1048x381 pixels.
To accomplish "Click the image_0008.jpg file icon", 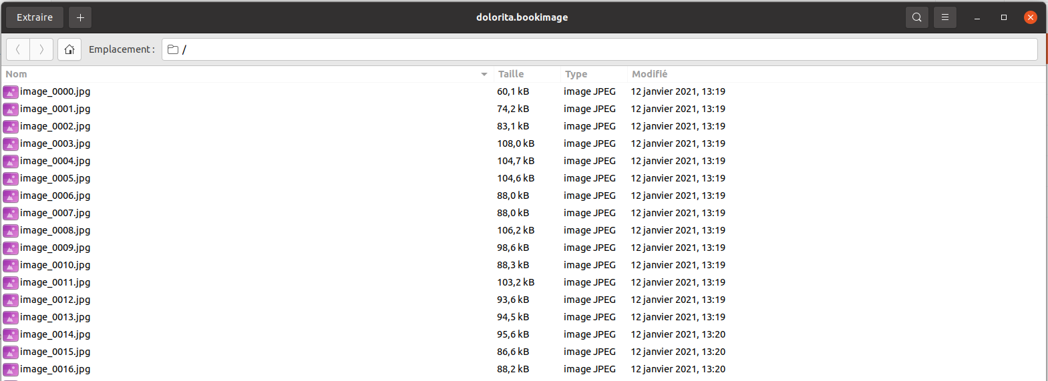I will click(11, 230).
